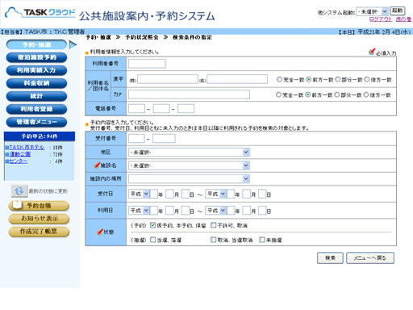The height and width of the screenshot is (310, 413).
Task: Select 完全一致 for the 漢字 name row
Action: (279, 79)
